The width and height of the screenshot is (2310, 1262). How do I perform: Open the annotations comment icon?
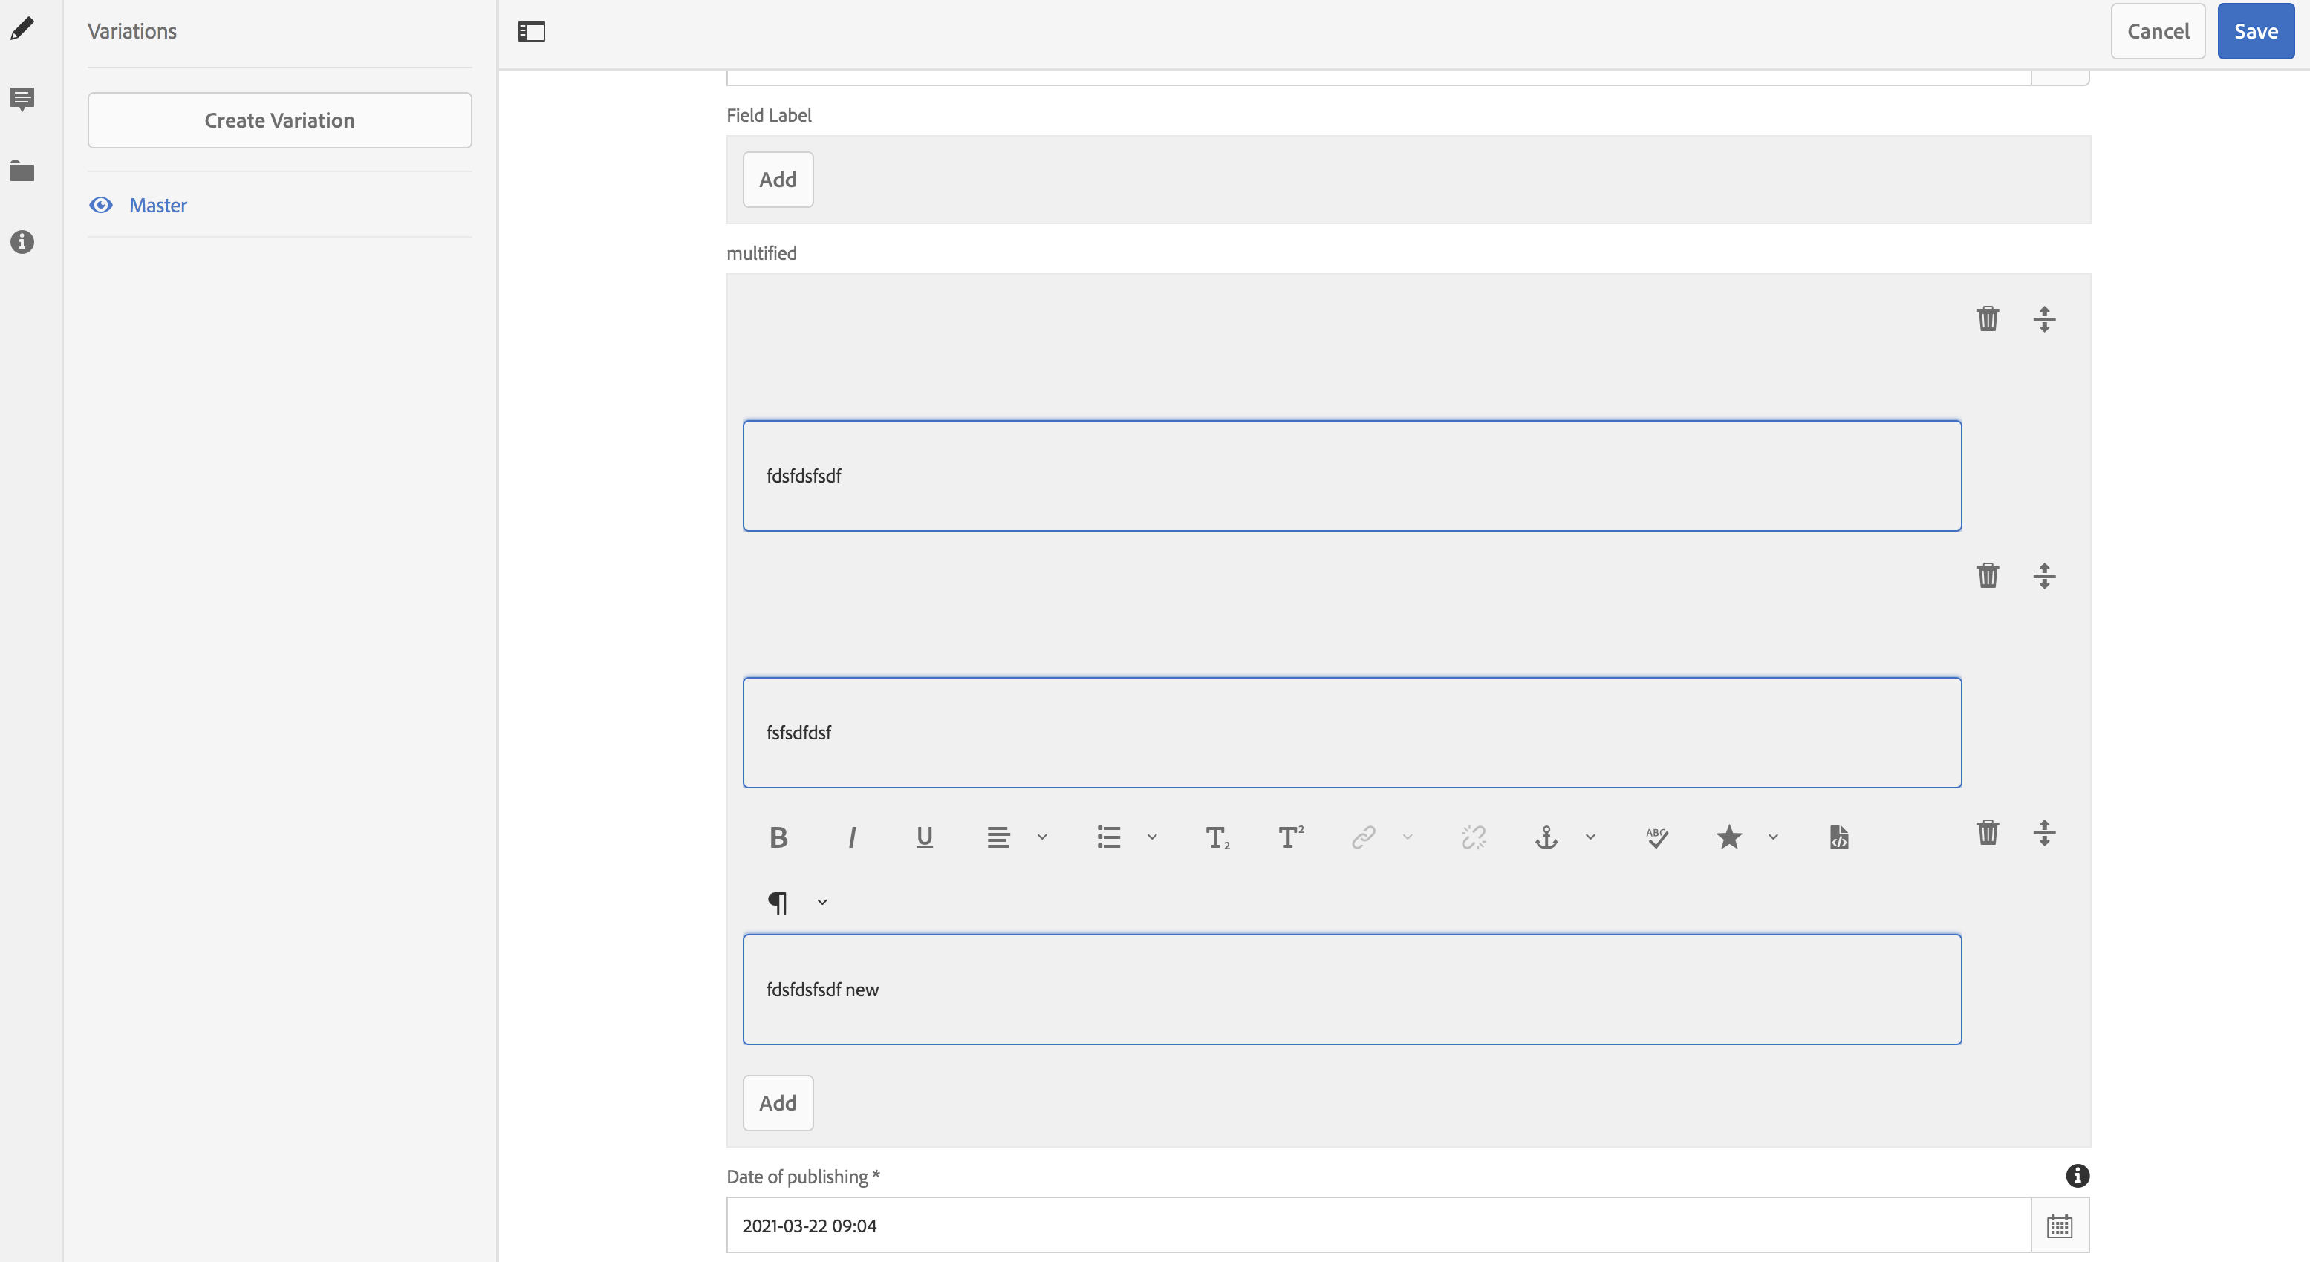[22, 99]
